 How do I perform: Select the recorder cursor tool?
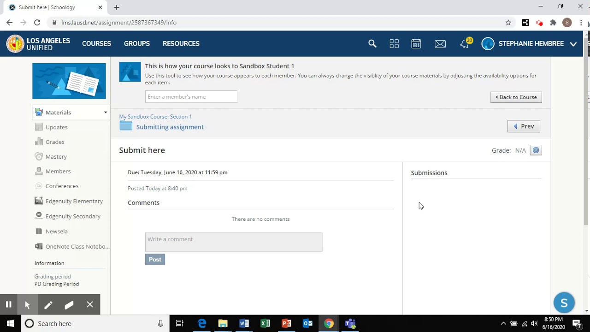(27, 304)
